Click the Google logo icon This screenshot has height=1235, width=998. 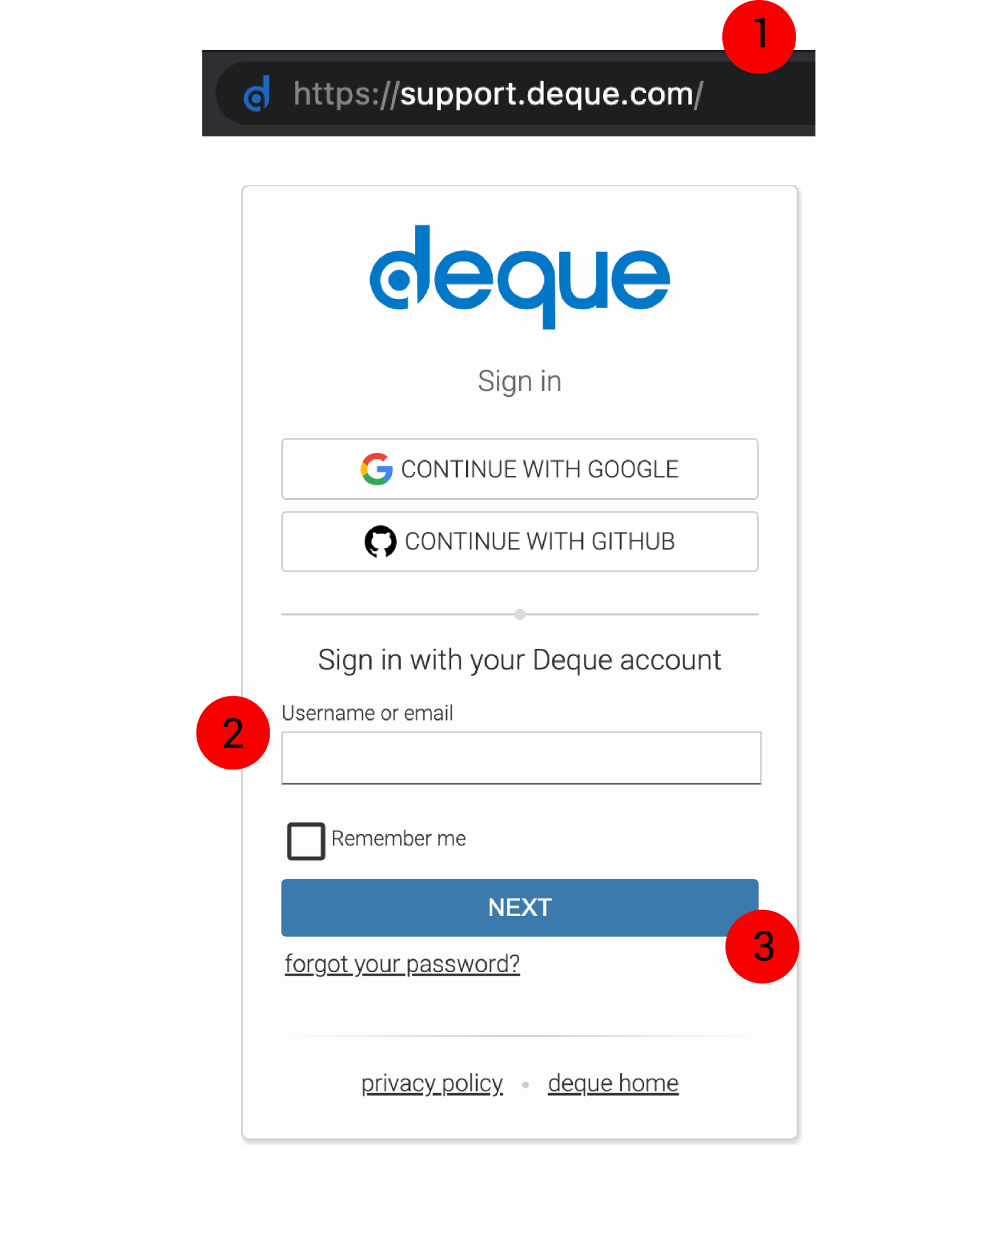[x=376, y=469]
